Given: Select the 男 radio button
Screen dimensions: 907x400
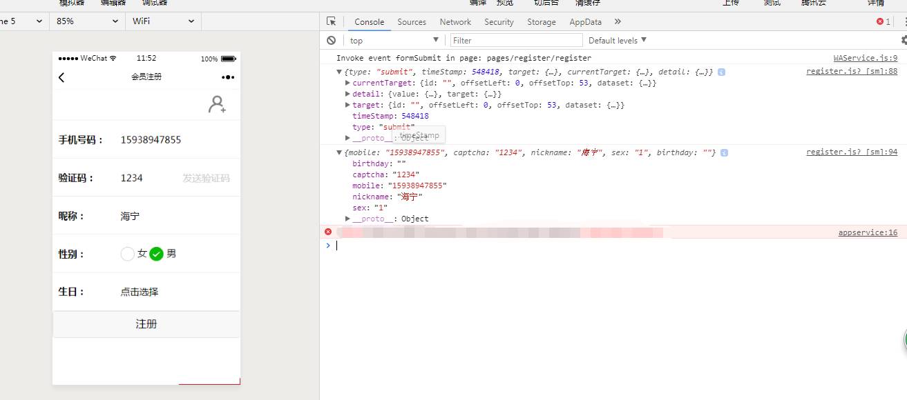Looking at the screenshot, I should pyautogui.click(x=157, y=254).
